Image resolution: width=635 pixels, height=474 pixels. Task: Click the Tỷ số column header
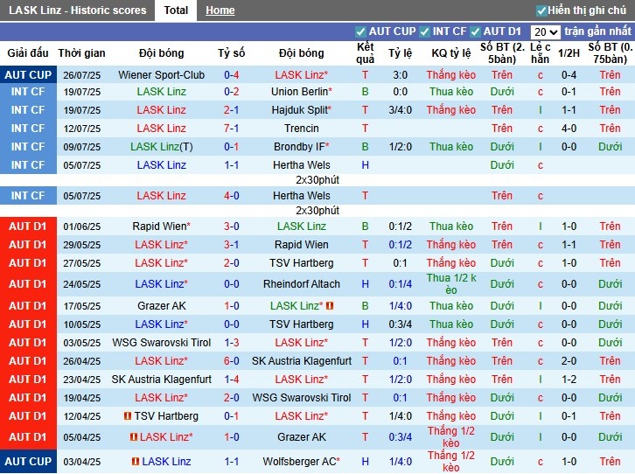pos(231,53)
